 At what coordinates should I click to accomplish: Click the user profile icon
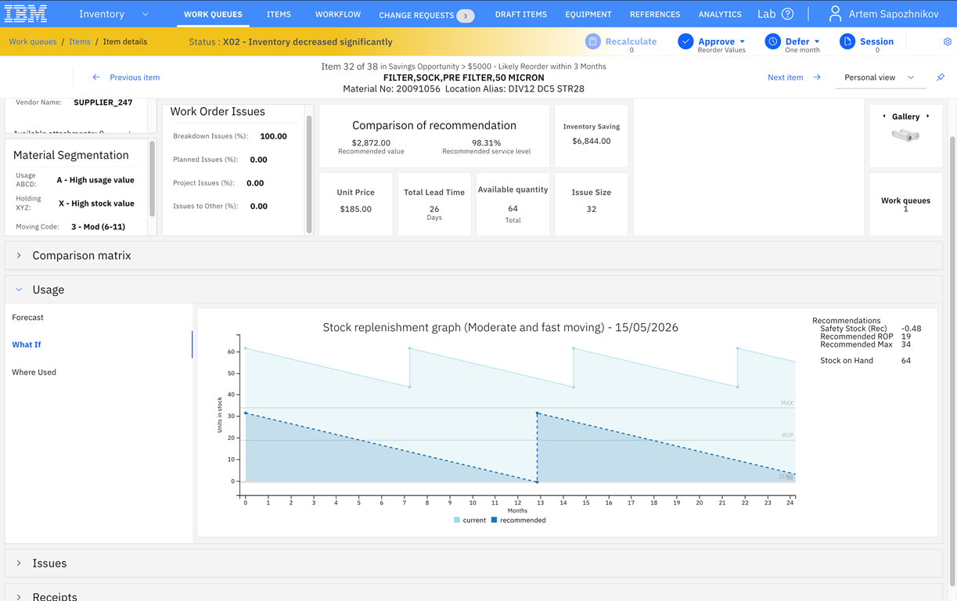pos(835,14)
